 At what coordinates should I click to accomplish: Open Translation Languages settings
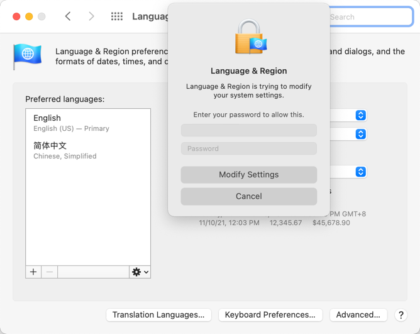click(158, 315)
